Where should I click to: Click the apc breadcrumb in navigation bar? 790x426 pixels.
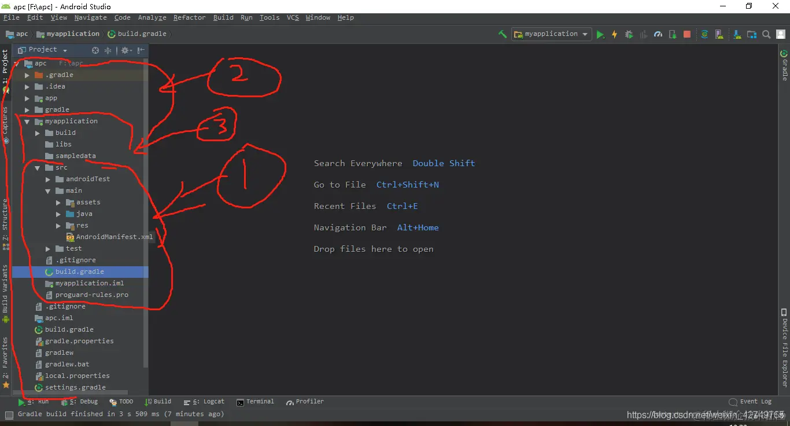(17, 34)
